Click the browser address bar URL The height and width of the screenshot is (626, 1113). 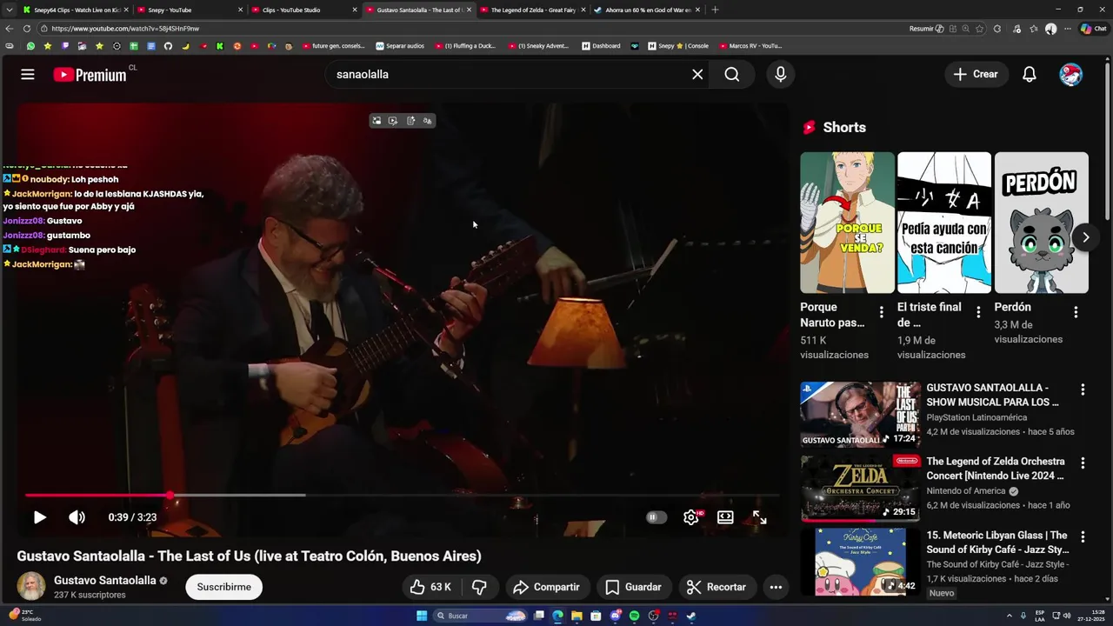[125, 29]
